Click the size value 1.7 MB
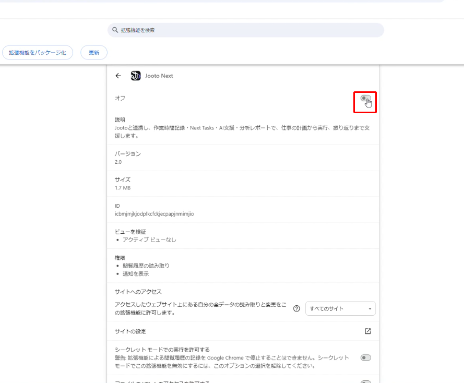Image resolution: width=464 pixels, height=383 pixels. pos(123,188)
